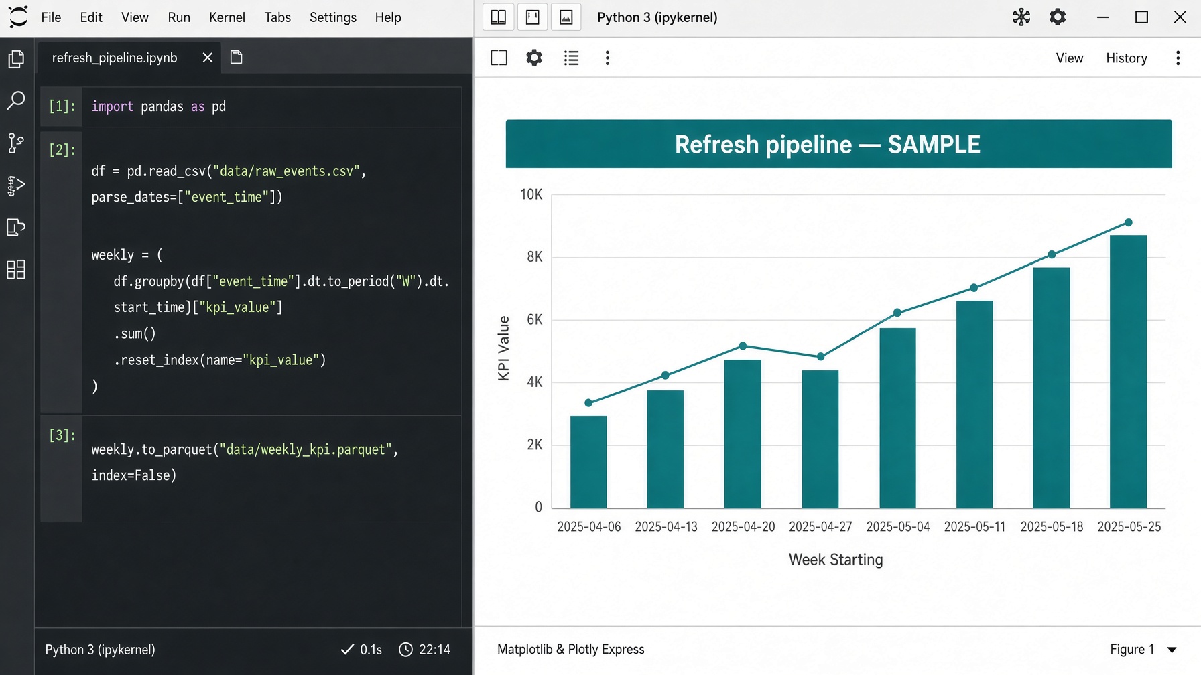Click the line marker above 2025-05-04 bar

(897, 313)
